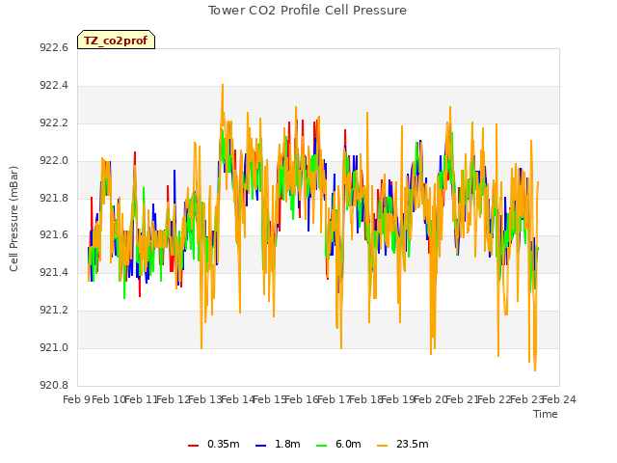This screenshot has height=463, width=617.
Task: Click the 922.2 y-axis tick label
Action: click(x=54, y=123)
